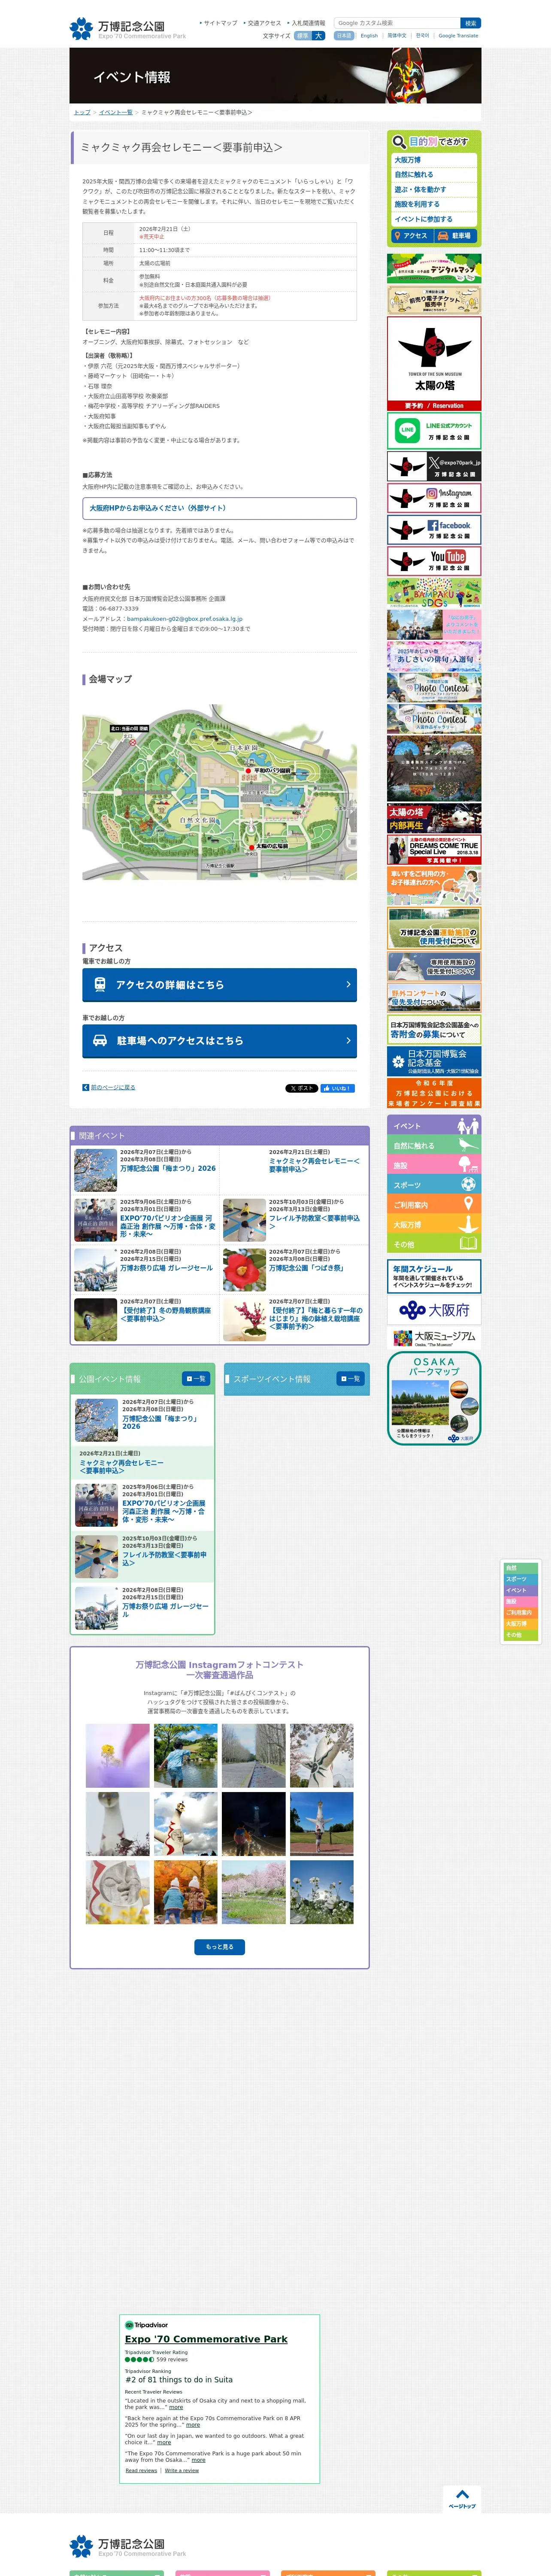This screenshot has height=2576, width=551.
Task: Open Instagram 万博記念公園 banner
Action: pos(434,498)
